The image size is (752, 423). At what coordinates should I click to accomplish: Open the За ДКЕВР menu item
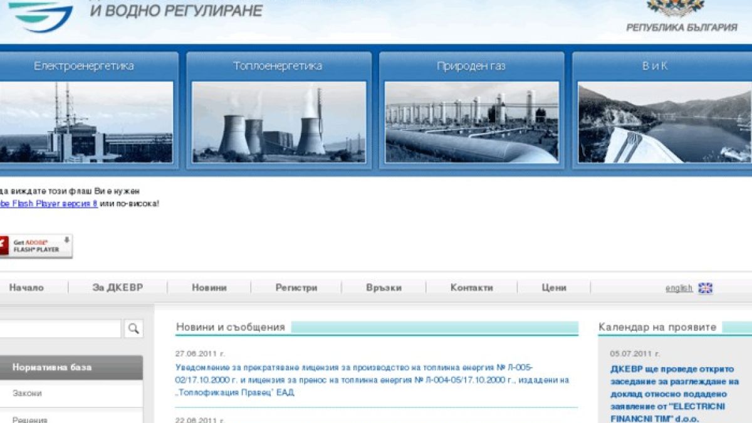click(x=118, y=288)
